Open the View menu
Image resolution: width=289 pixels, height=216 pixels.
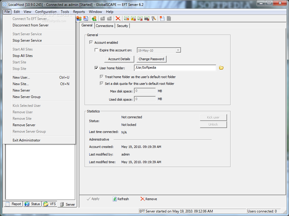(27, 12)
